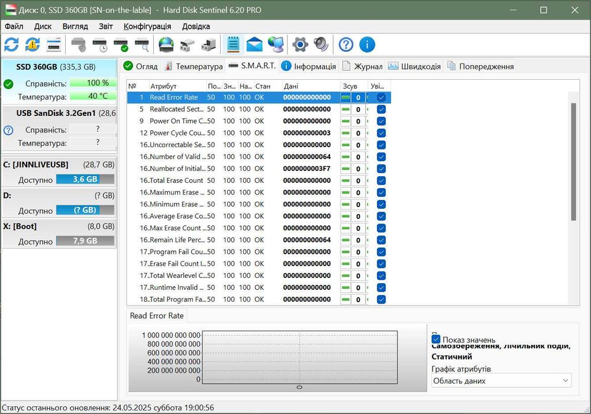Click the envelope e-mail icon

pyautogui.click(x=254, y=44)
